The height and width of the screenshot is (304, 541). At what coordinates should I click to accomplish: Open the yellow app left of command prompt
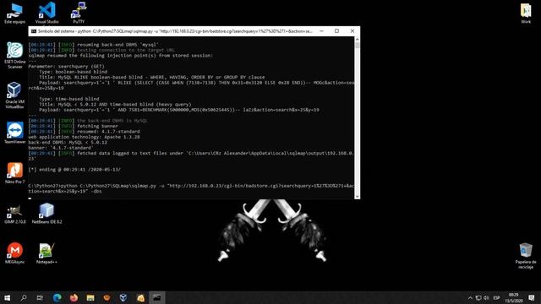(x=140, y=297)
